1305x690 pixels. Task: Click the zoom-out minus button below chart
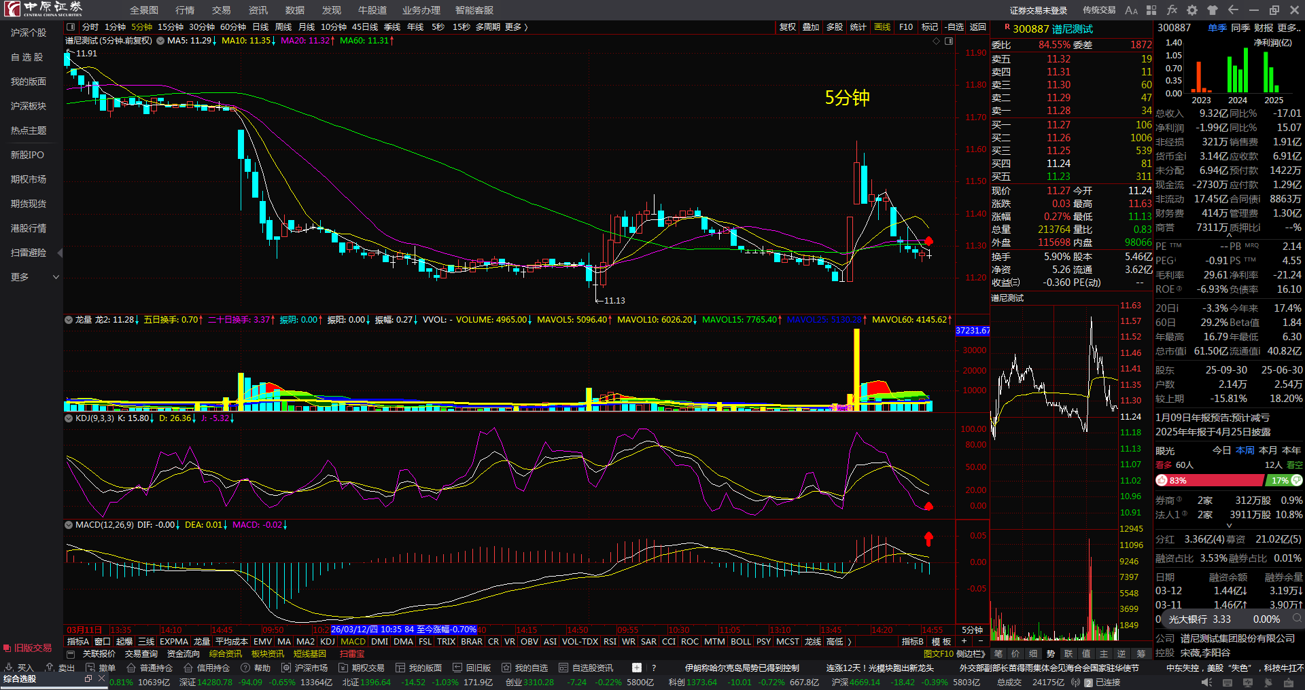coord(980,641)
